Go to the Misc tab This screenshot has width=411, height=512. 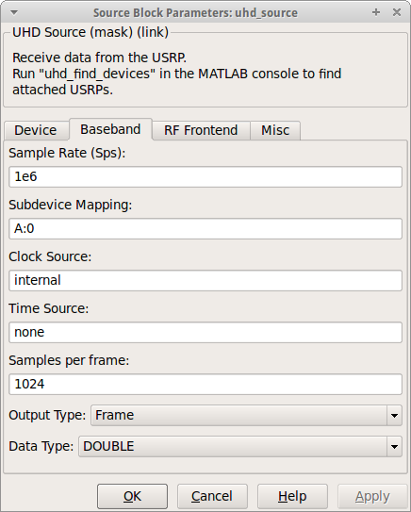click(x=275, y=130)
